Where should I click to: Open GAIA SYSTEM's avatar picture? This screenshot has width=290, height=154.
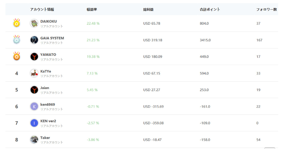34,40
